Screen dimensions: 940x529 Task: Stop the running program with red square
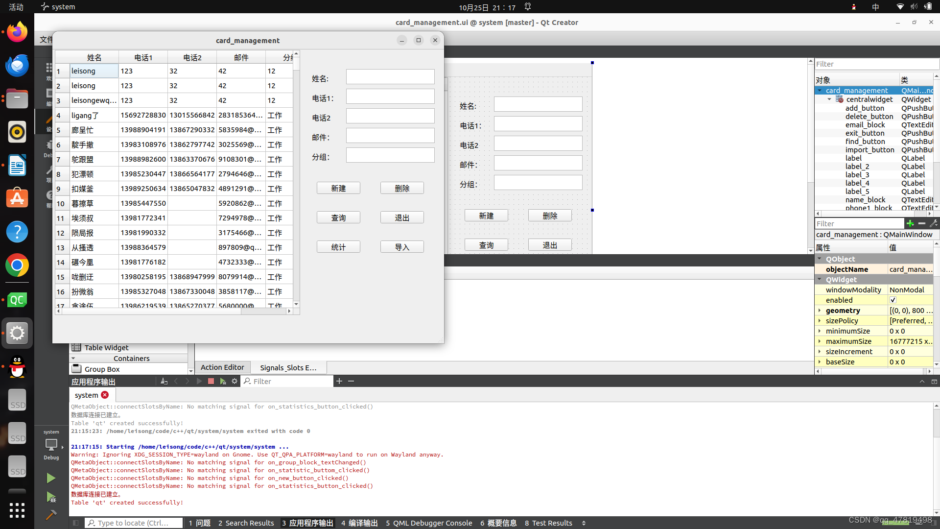click(211, 381)
